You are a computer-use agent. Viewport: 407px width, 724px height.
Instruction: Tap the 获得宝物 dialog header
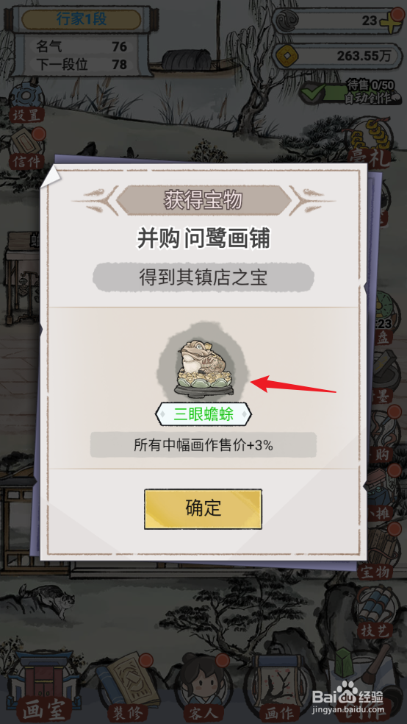203,200
